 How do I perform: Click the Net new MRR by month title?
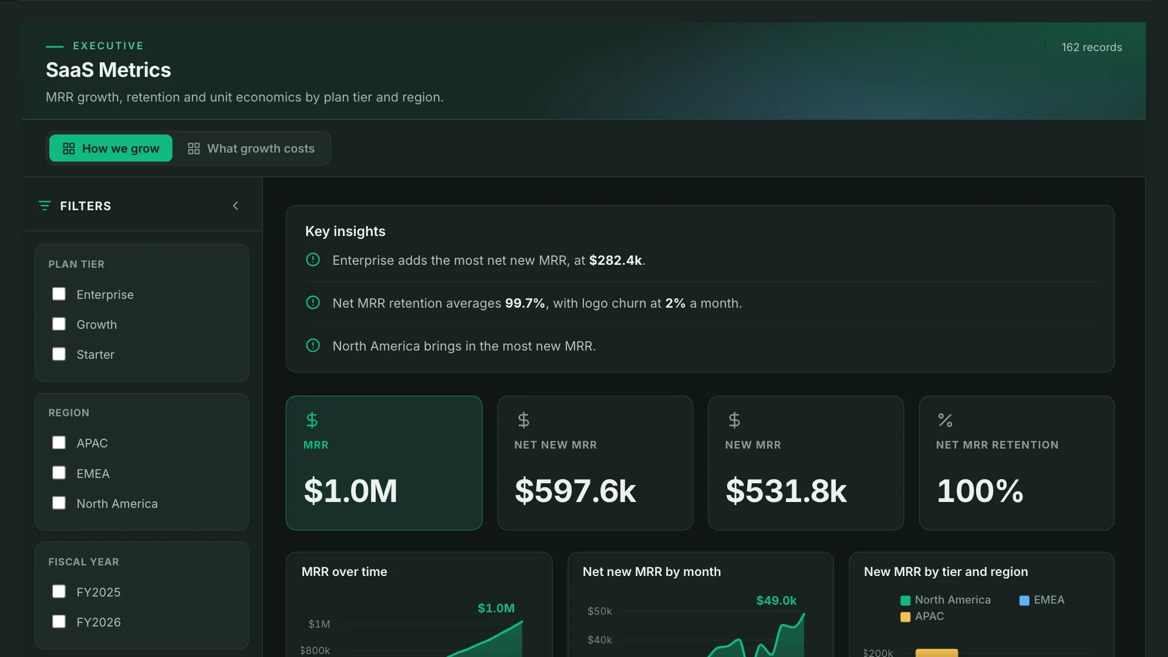click(651, 572)
